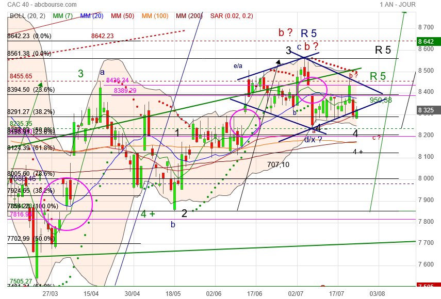Click the '1 AN - JOUR' period label
This screenshot has width=441, height=299.
pos(397,5)
